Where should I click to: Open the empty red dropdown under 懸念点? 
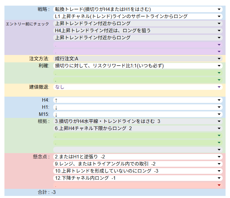click(138, 185)
